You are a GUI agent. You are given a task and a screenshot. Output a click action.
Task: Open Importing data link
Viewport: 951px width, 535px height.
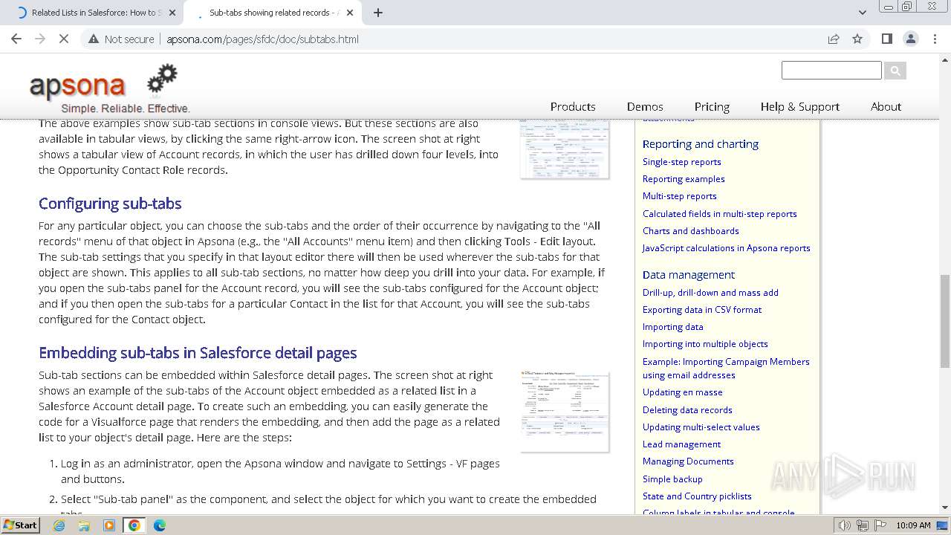coord(672,326)
